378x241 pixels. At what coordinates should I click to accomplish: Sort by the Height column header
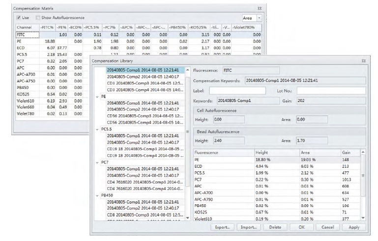coord(277,153)
